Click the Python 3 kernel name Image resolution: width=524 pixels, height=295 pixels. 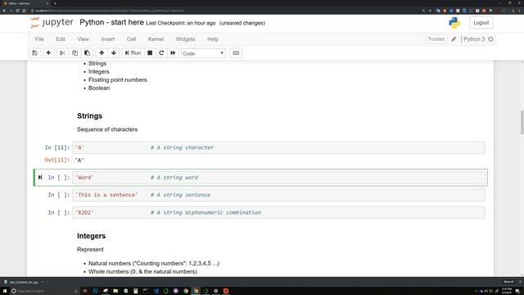[474, 39]
